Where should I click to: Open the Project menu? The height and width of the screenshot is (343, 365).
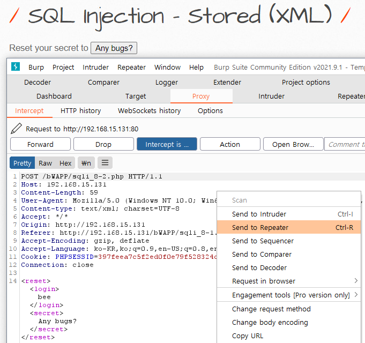tap(63, 67)
